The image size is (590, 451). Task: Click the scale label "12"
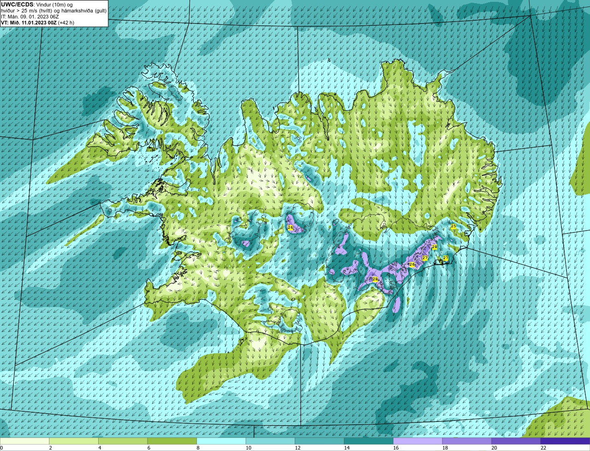coord(298,448)
